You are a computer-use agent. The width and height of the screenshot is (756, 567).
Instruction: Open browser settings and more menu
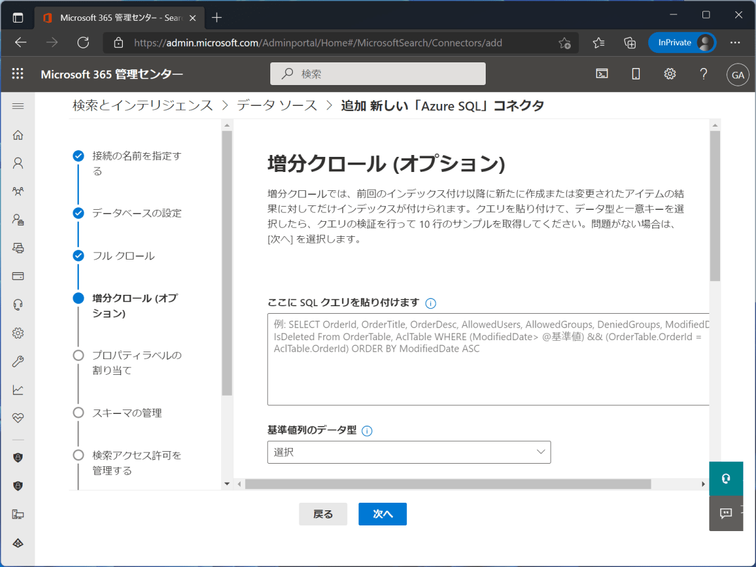pos(735,43)
